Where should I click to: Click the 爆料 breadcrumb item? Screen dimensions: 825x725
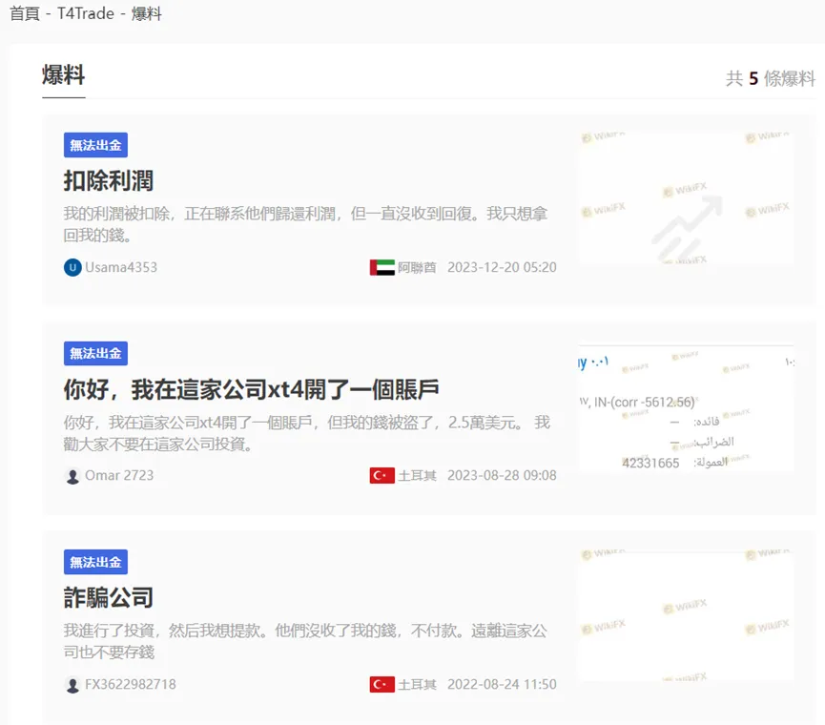coord(146,13)
